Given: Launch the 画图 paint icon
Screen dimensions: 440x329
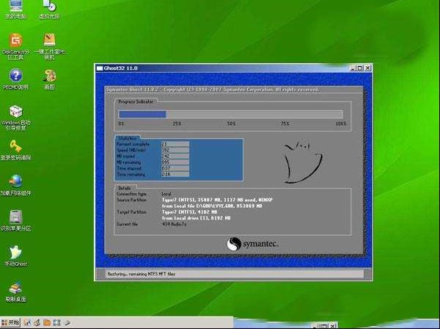Looking at the screenshot, I should coord(49,79).
